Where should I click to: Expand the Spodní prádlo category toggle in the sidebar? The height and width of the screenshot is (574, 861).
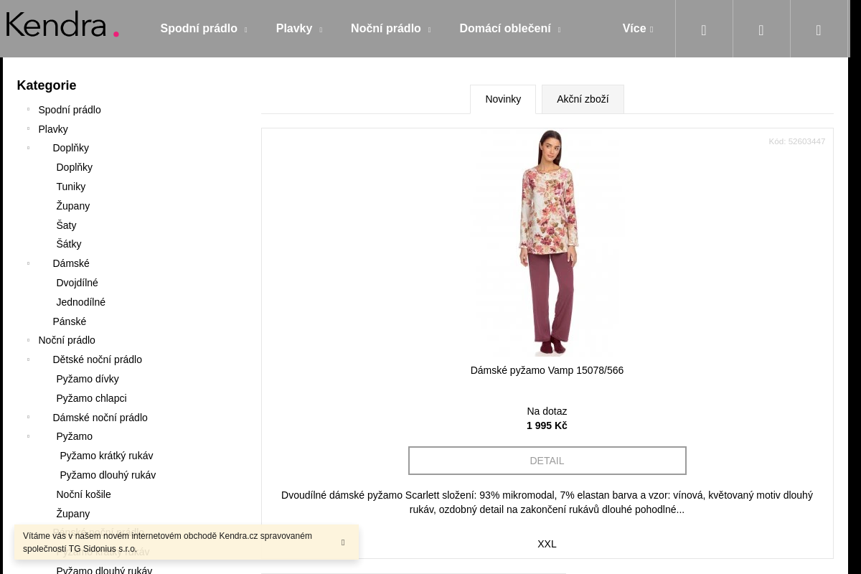click(29, 110)
